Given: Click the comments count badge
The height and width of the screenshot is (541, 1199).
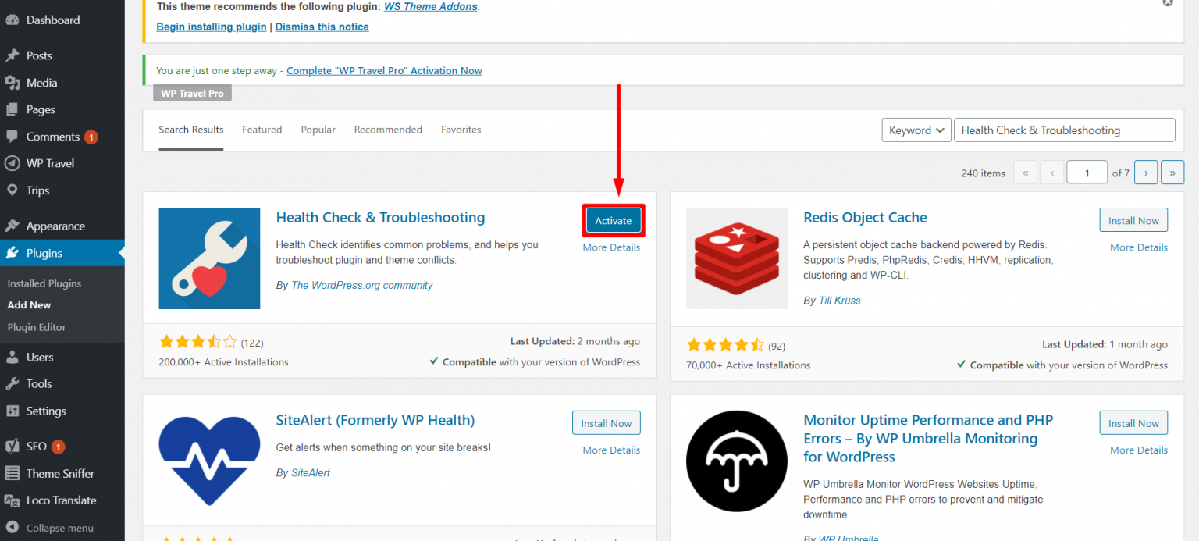Looking at the screenshot, I should [91, 137].
